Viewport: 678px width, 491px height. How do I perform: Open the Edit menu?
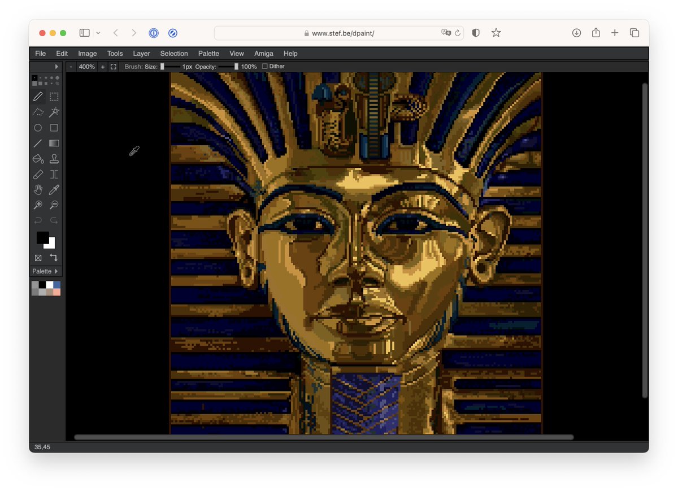pyautogui.click(x=62, y=54)
